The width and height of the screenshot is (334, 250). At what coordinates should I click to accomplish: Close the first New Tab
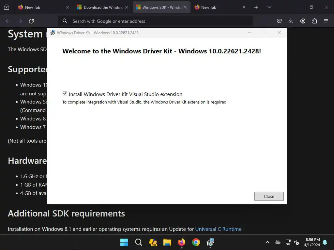pyautogui.click(x=68, y=7)
